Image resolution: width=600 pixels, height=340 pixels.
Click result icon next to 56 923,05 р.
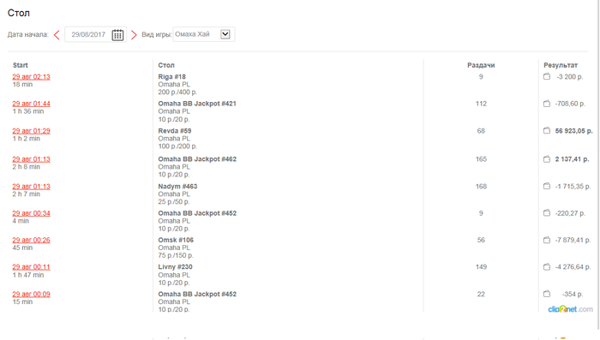point(547,131)
